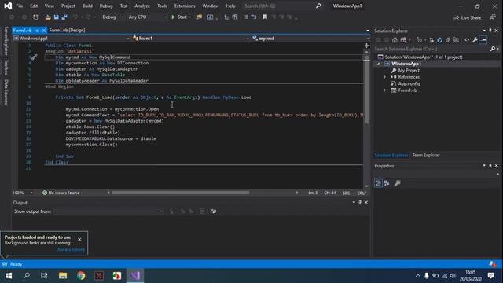Image resolution: width=503 pixels, height=283 pixels.
Task: Click the feedback icon beside Live Share
Action: coord(493,17)
